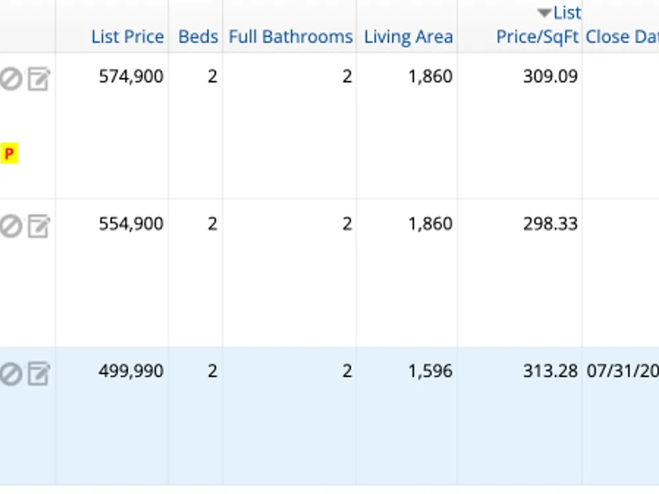Click the List Price/SqFt header text
Image resolution: width=659 pixels, height=494 pixels.
pos(538,37)
